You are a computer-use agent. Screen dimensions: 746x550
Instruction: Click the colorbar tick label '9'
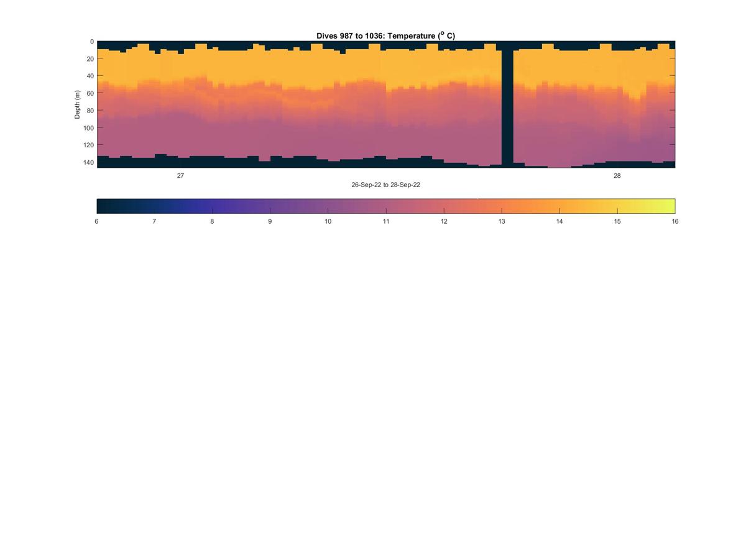coord(270,221)
